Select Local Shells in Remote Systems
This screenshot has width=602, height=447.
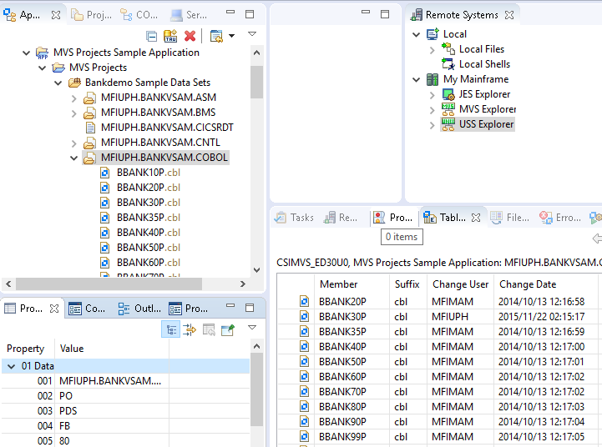tap(484, 64)
